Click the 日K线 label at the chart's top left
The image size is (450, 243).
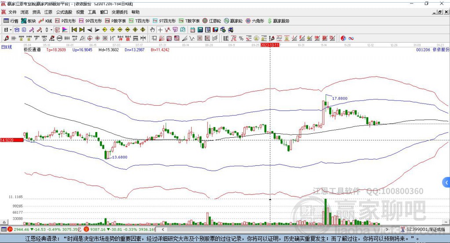coord(7,47)
